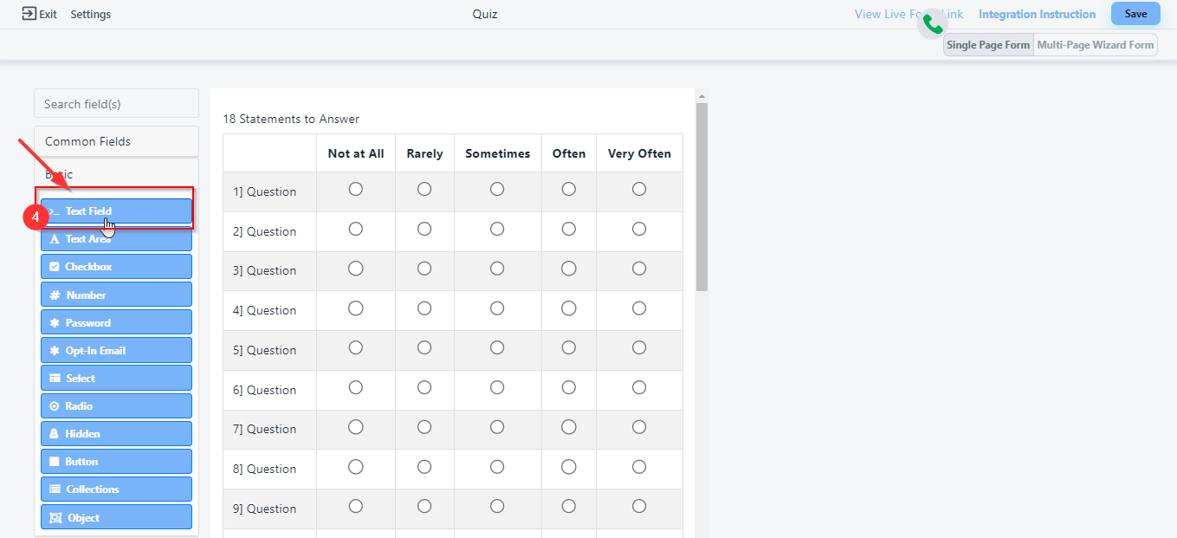Image resolution: width=1177 pixels, height=538 pixels.
Task: Click the Save button
Action: tap(1135, 14)
